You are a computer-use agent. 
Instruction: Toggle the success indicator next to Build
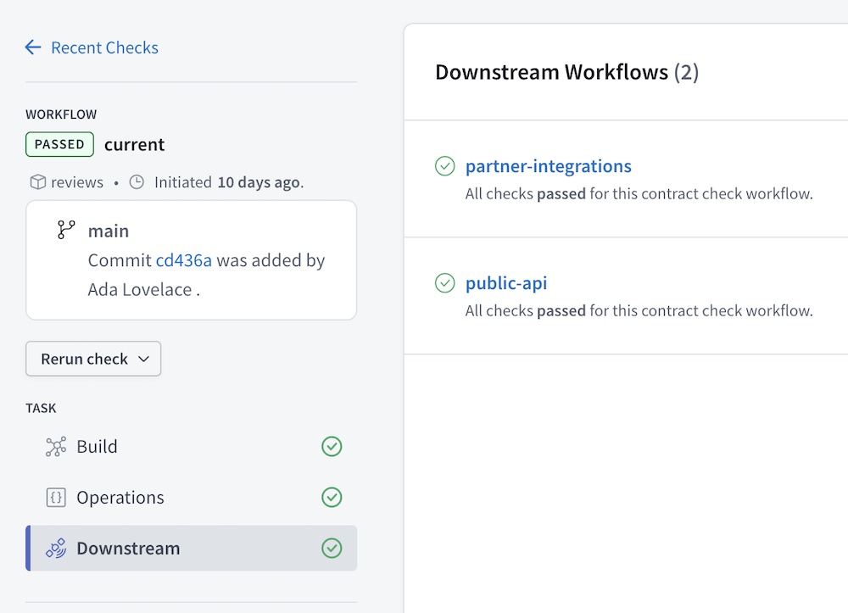point(332,446)
